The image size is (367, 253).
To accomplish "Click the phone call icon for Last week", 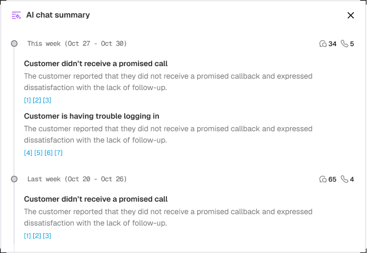I will click(x=344, y=179).
